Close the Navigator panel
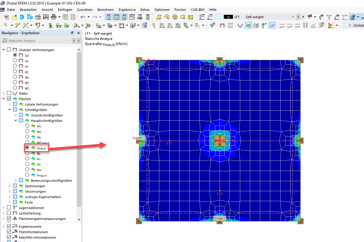This screenshot has width=364, height=242. pos(79,33)
